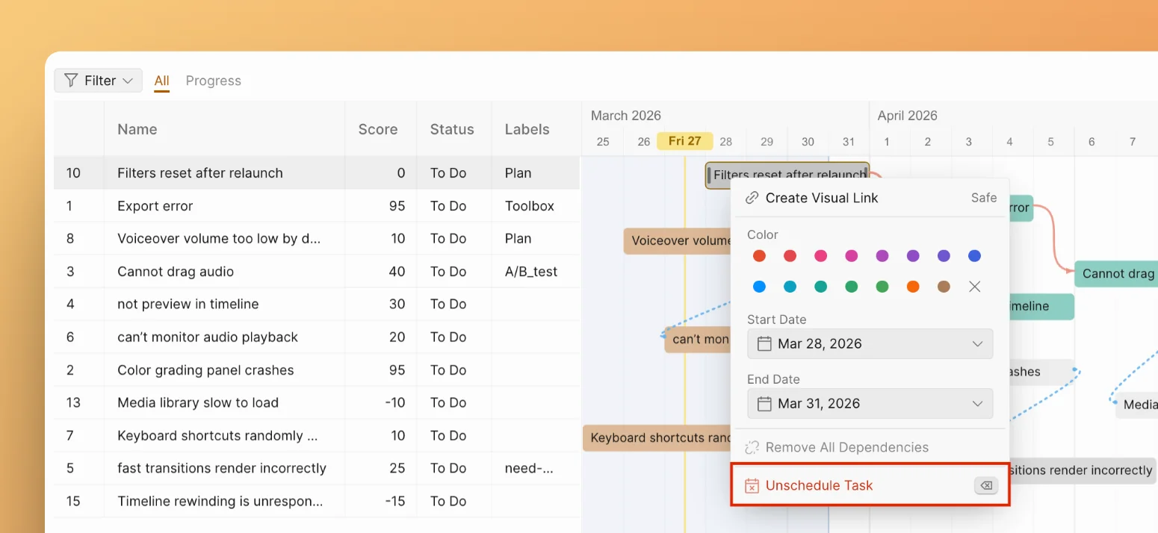Click the Fri 27 today marker

click(x=684, y=141)
